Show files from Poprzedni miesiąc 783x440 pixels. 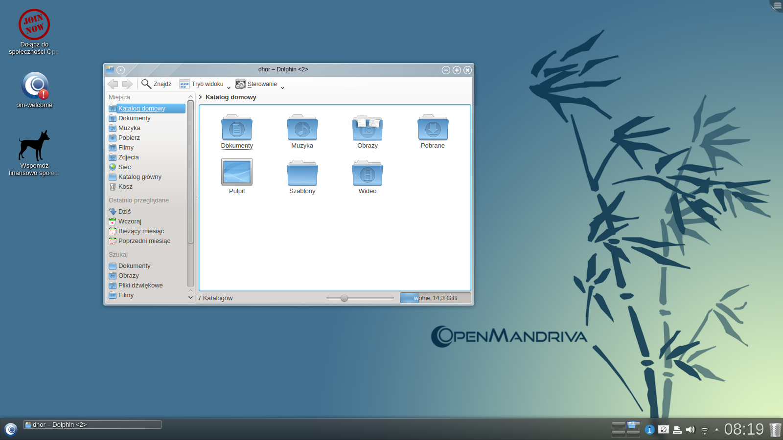[x=147, y=241]
